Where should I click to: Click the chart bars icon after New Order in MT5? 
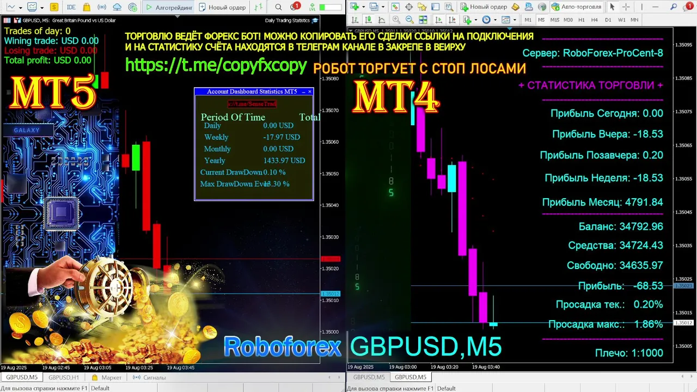point(259,7)
